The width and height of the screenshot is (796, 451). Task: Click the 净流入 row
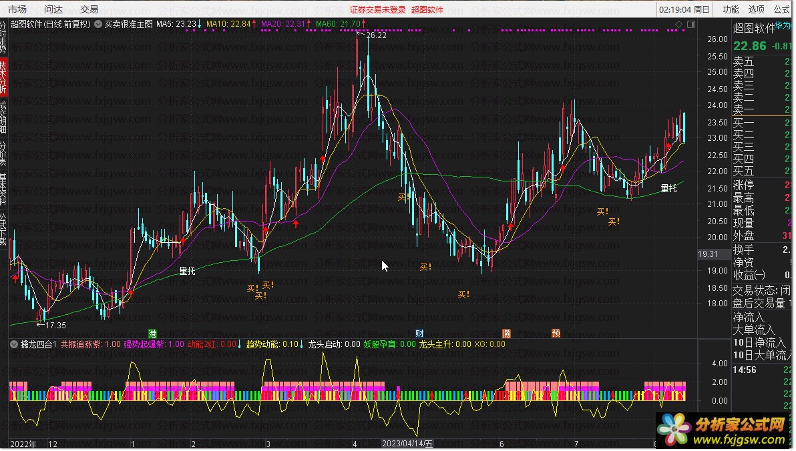pos(762,318)
